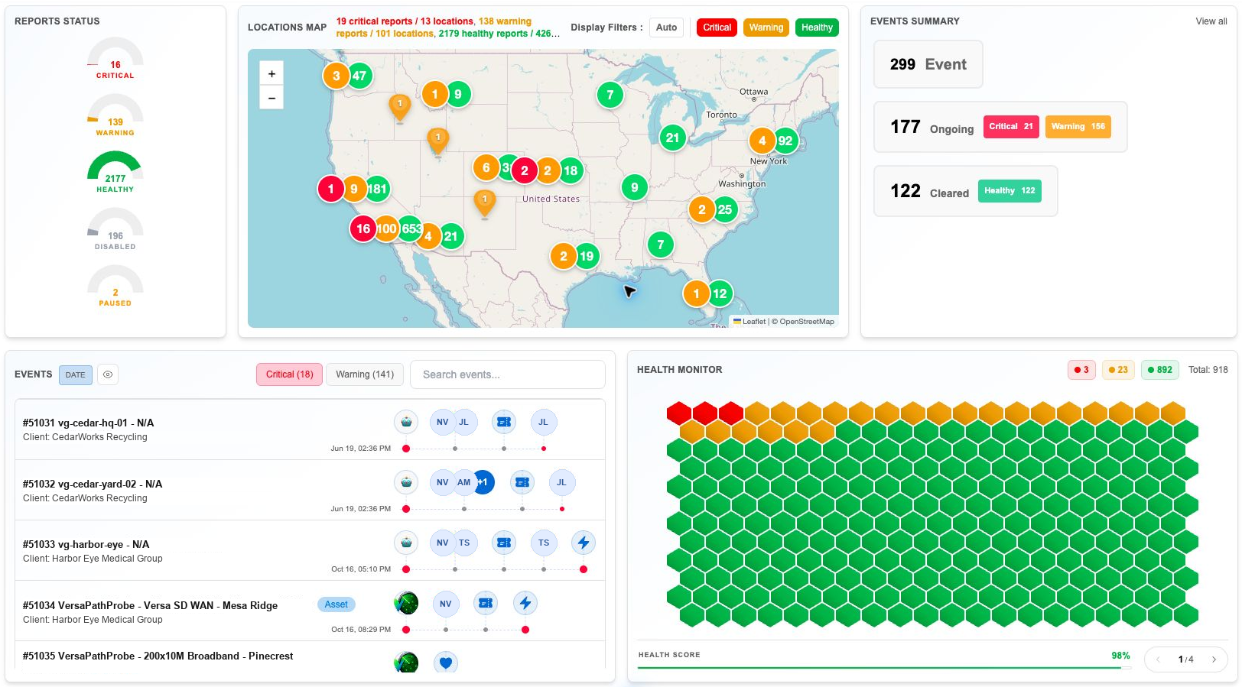
Task: Go to next Health Monitor page
Action: [x=1214, y=659]
